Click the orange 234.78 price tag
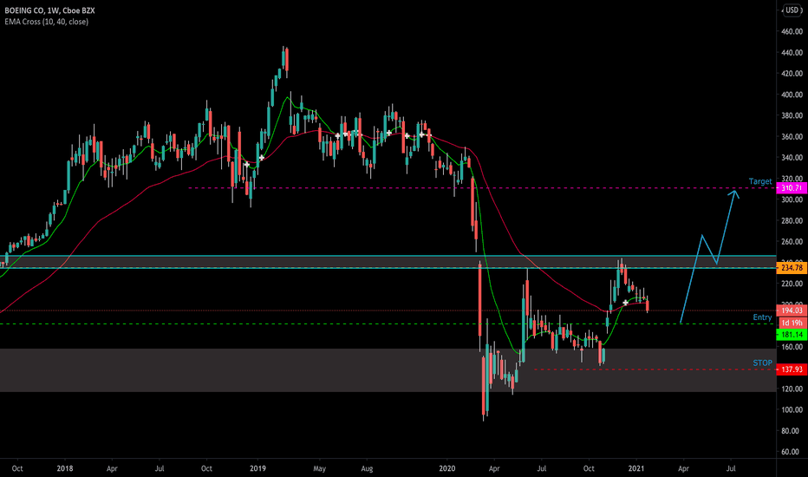808x477 pixels. click(x=792, y=268)
